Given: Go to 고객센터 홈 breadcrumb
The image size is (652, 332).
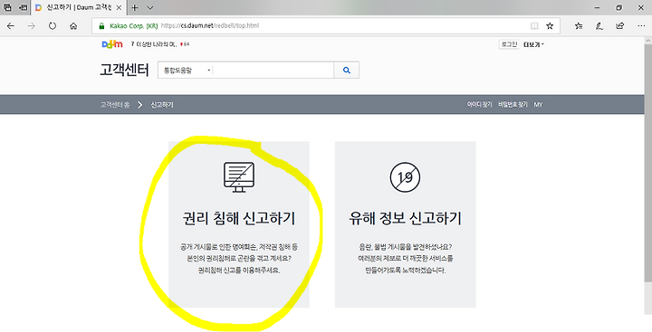Looking at the screenshot, I should (x=115, y=105).
